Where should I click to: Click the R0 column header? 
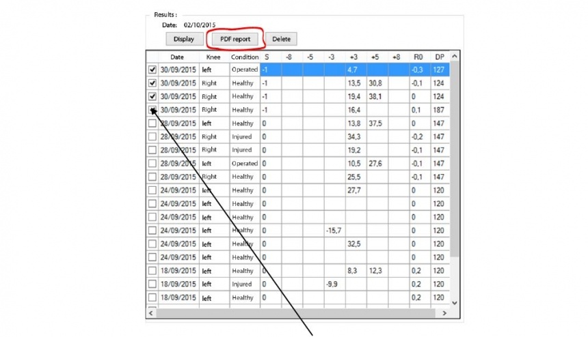coord(418,57)
